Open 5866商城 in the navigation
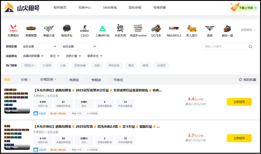This screenshot has height=154, width=261. point(110,8)
